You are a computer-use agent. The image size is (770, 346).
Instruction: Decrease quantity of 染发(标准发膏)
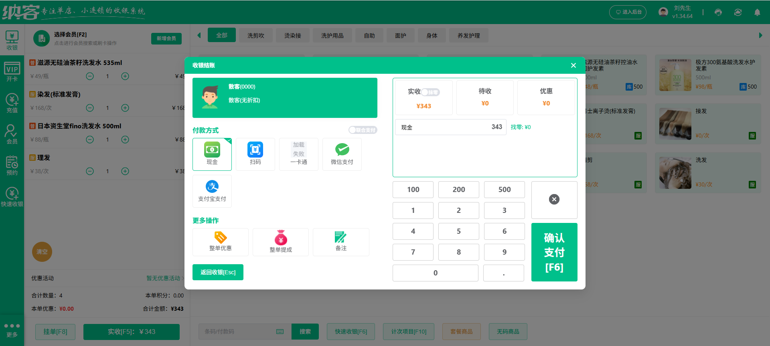(x=90, y=108)
